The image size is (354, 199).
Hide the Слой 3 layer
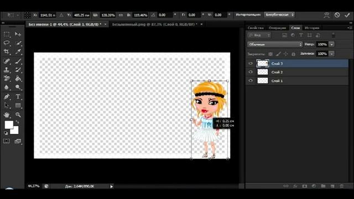(x=251, y=64)
